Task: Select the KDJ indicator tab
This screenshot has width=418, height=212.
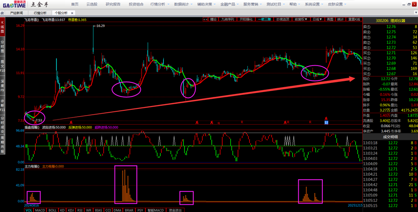Action: pyautogui.click(x=71, y=210)
